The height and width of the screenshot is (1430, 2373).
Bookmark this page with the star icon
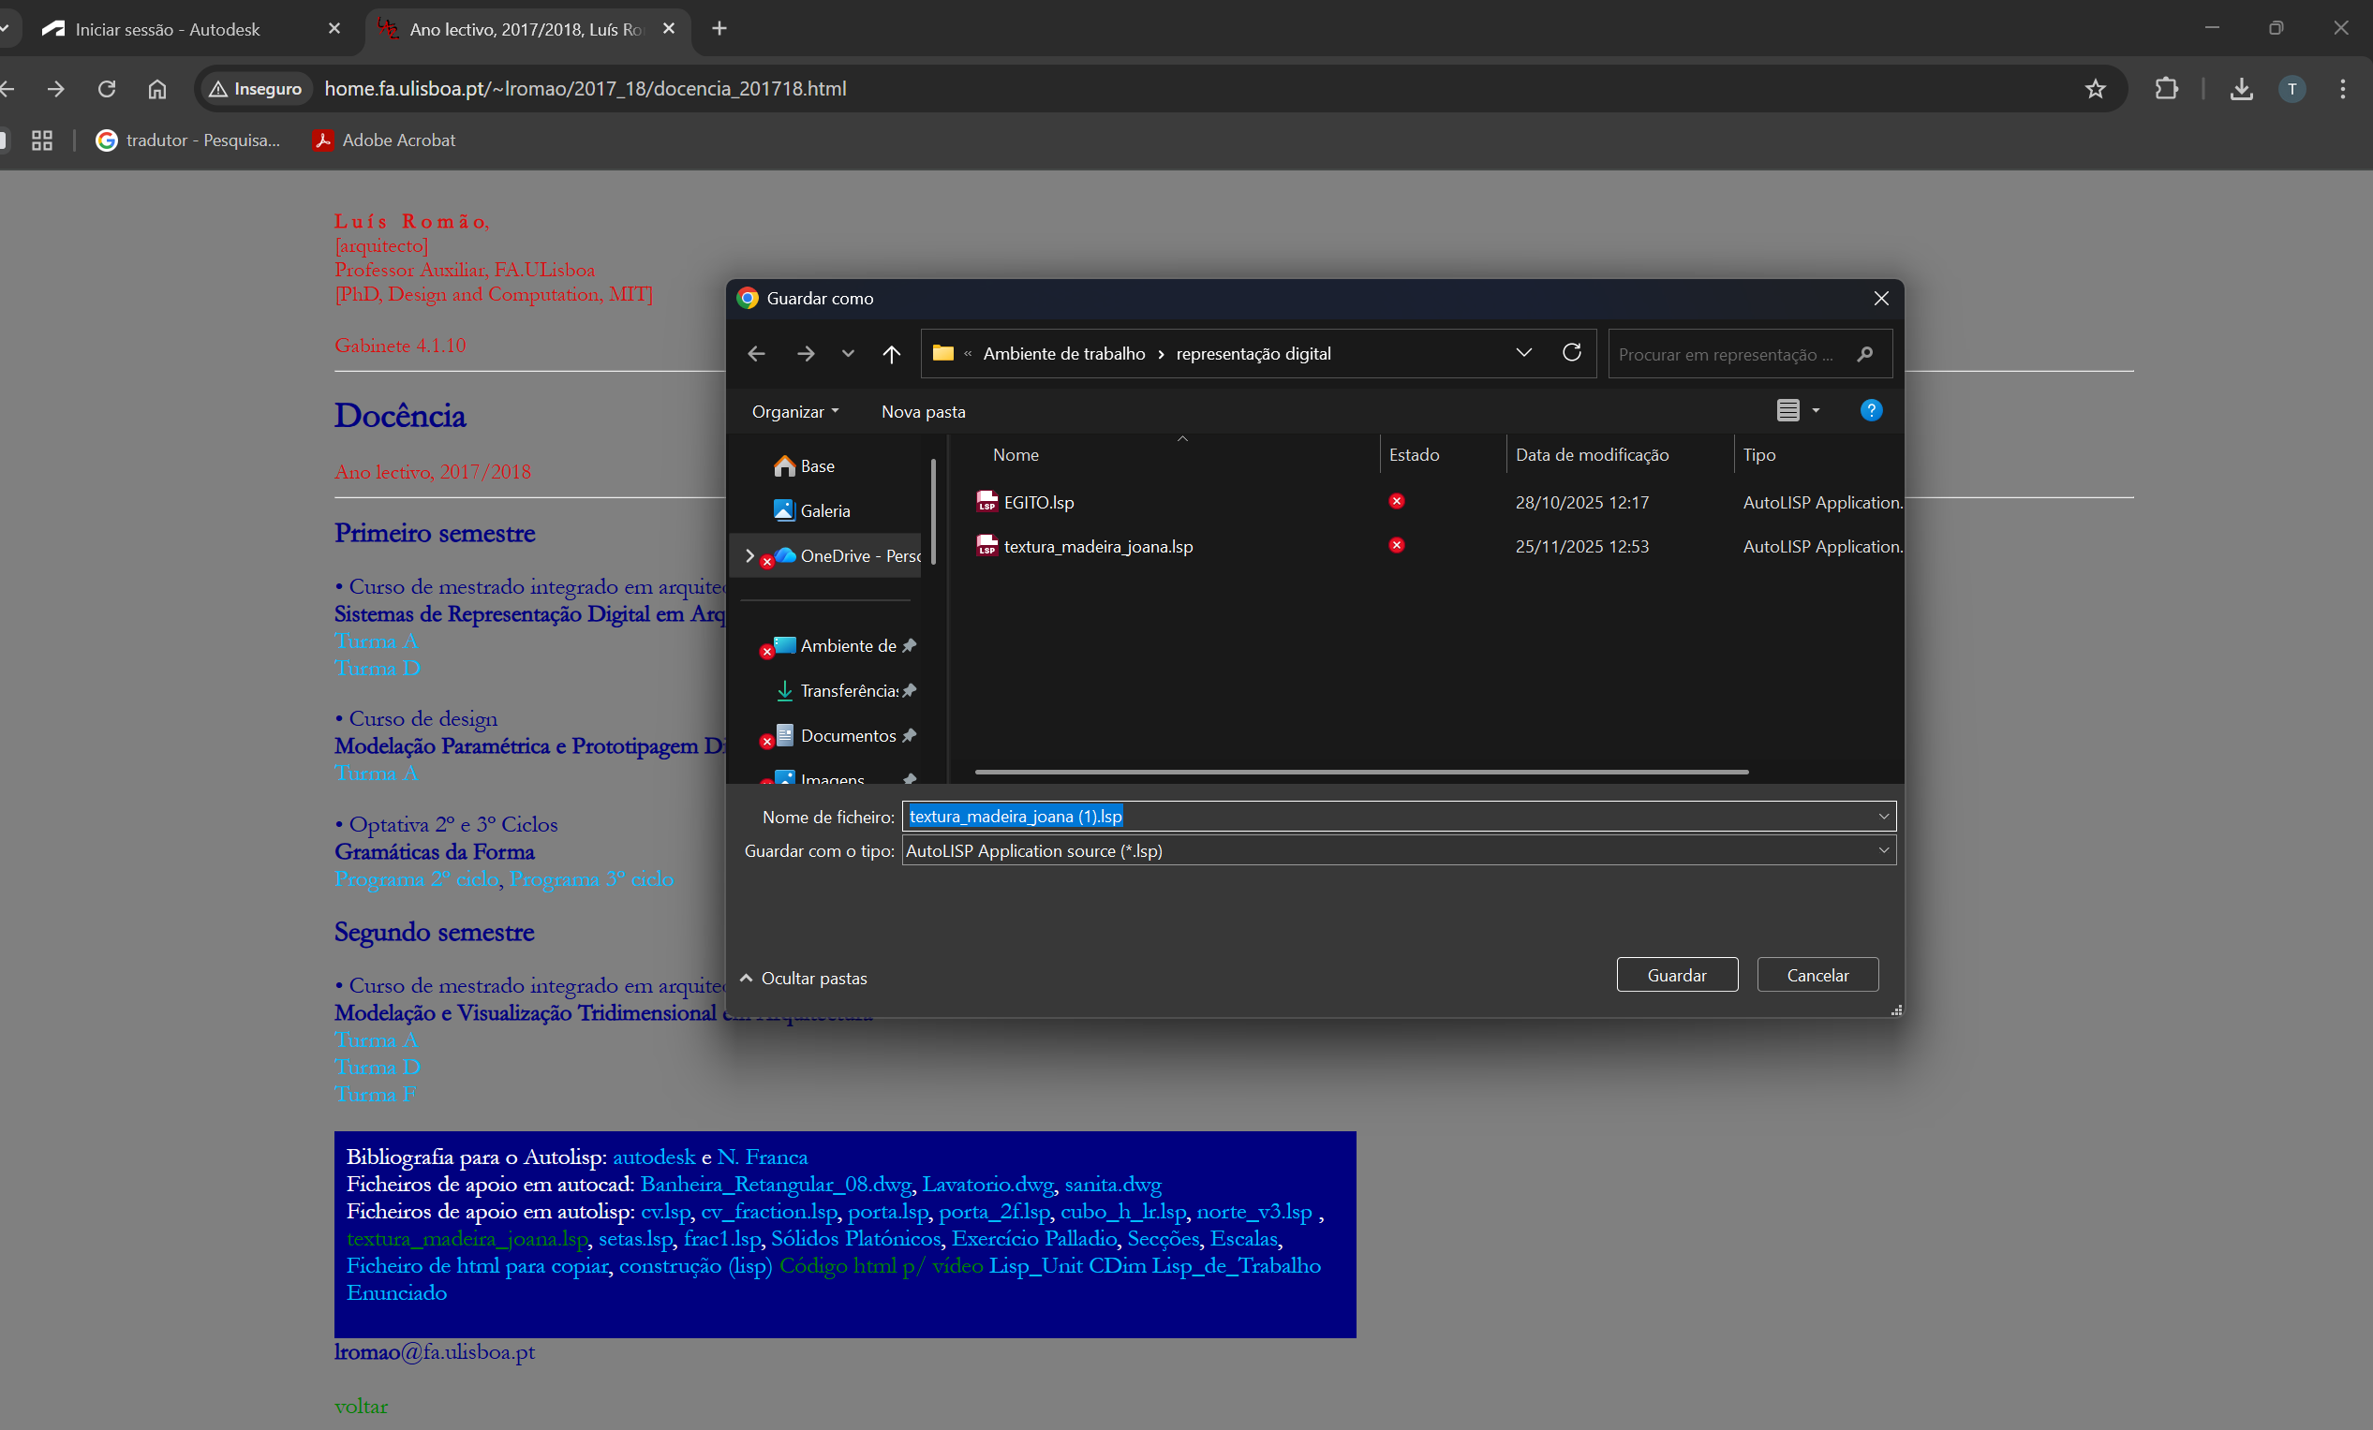point(2095,89)
